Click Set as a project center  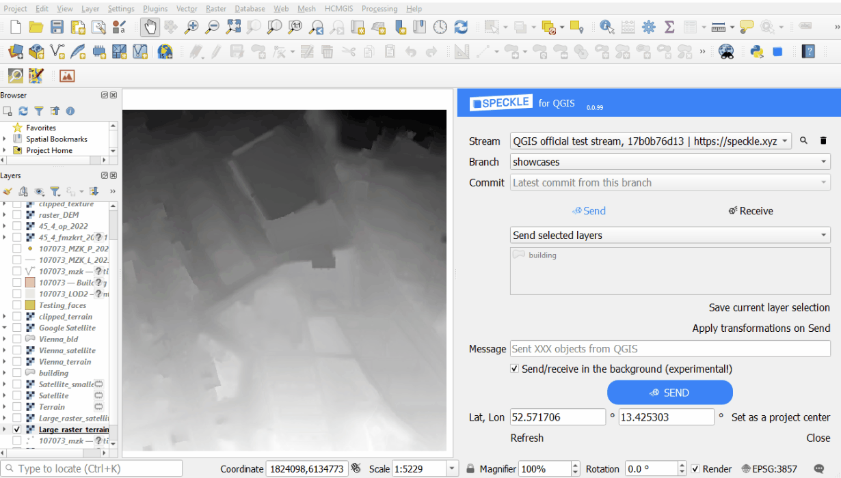click(780, 417)
